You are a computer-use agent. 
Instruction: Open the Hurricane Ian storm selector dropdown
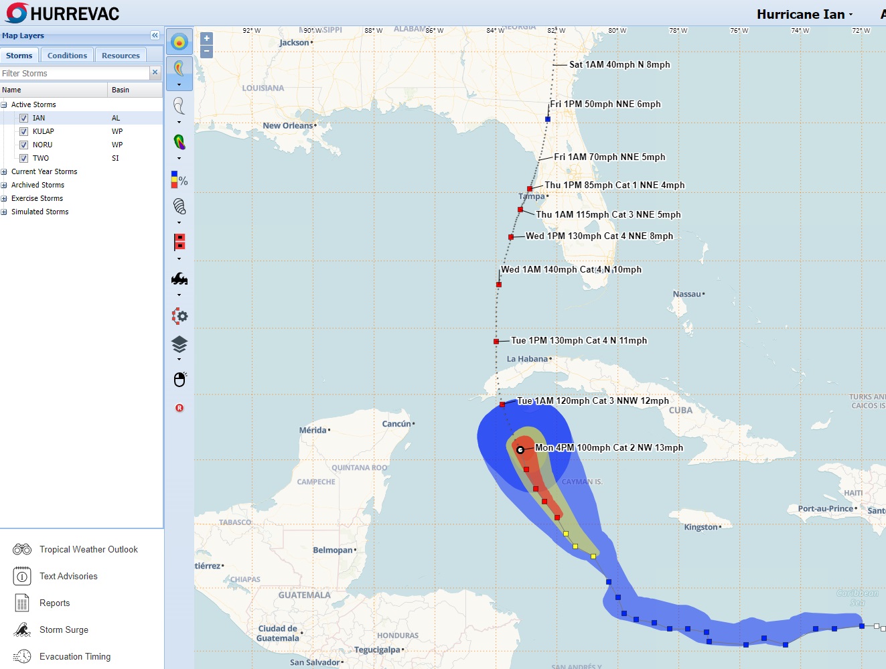805,14
